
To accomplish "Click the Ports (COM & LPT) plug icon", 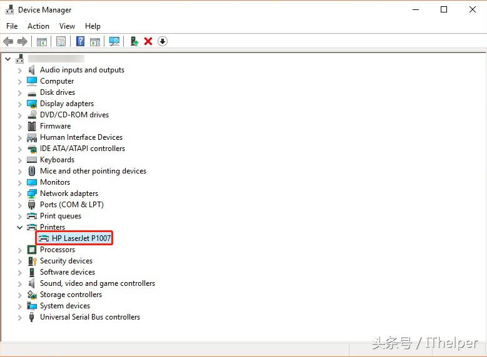I will tap(31, 205).
